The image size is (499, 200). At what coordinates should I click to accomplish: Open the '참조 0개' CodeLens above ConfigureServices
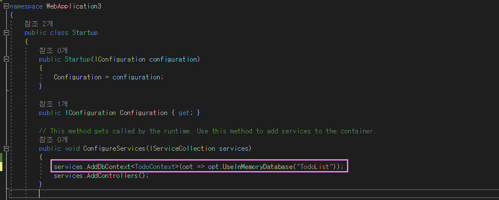[x=53, y=140]
